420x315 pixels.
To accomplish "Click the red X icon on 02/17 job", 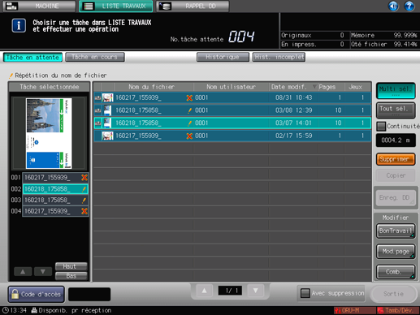I will coord(189,136).
